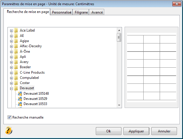
Task: Expand the Apli tree node
Action: (12, 57)
